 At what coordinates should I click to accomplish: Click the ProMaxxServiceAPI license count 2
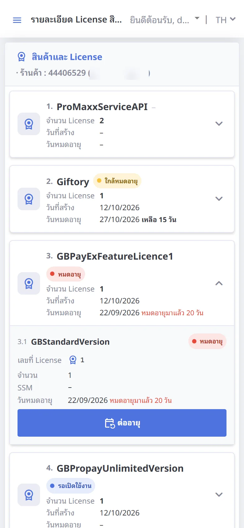click(x=102, y=121)
